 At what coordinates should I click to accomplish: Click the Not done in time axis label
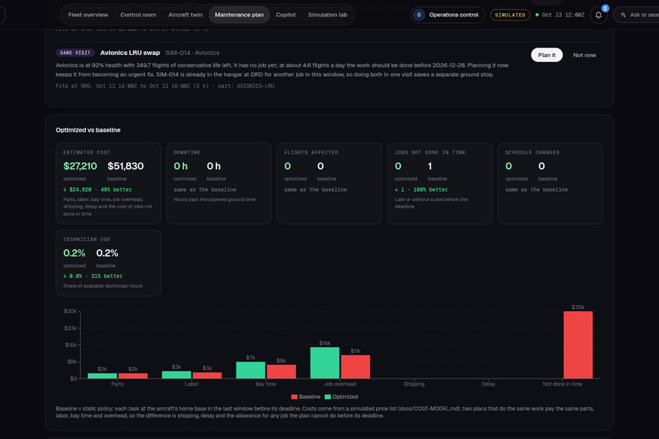pos(563,384)
